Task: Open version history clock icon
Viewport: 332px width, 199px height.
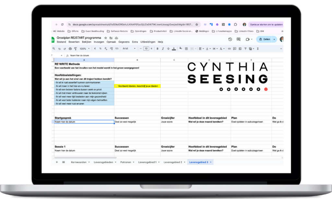Action: (x=230, y=39)
